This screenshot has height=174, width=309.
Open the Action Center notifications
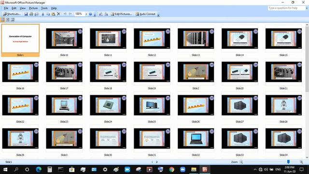click(x=301, y=170)
